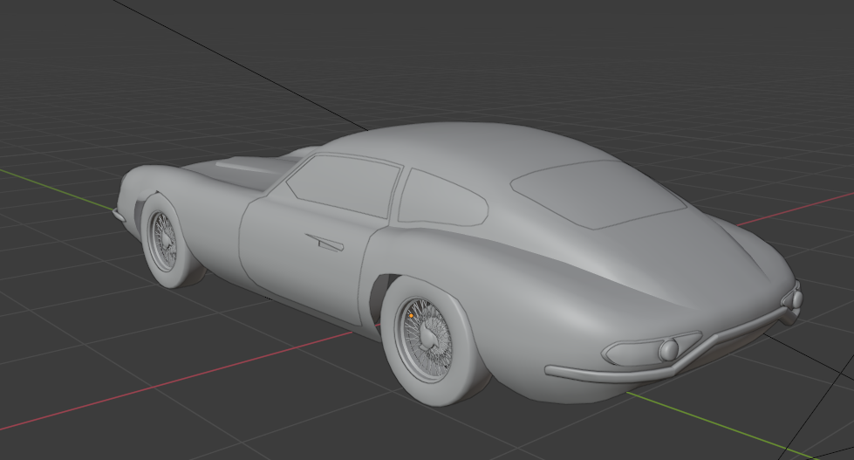The width and height of the screenshot is (854, 460).
Task: Select the rear windshield glass outline
Action: pos(598,194)
